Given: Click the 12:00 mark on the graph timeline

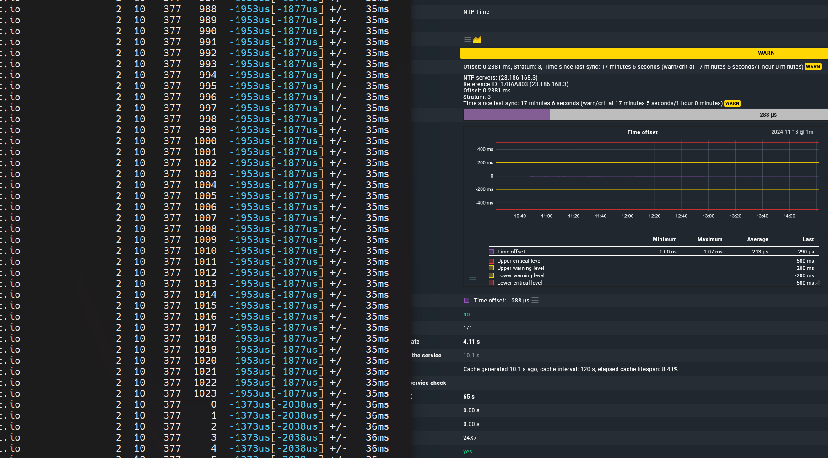Looking at the screenshot, I should tap(628, 216).
